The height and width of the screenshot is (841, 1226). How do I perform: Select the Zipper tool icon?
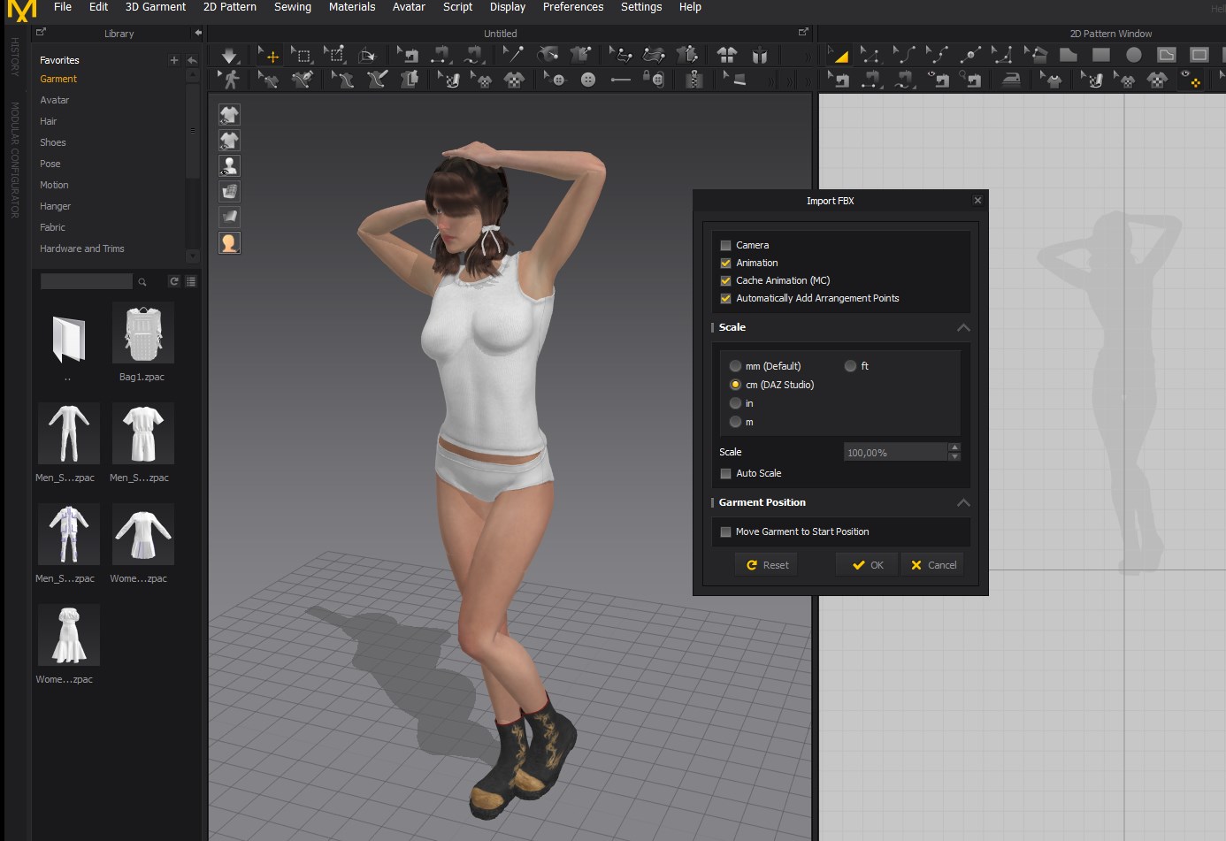(x=693, y=80)
